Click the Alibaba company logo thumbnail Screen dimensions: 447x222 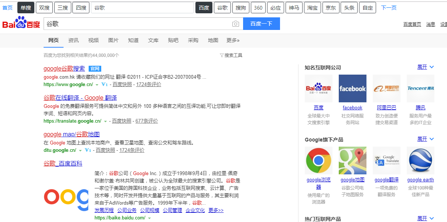point(386,89)
